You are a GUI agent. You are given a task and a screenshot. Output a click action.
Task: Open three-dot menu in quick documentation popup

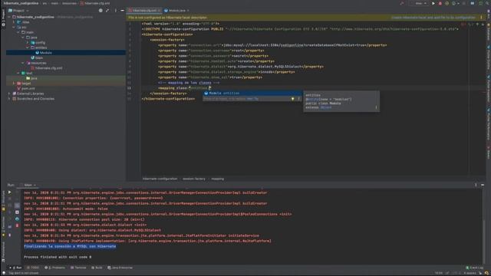[376, 107]
